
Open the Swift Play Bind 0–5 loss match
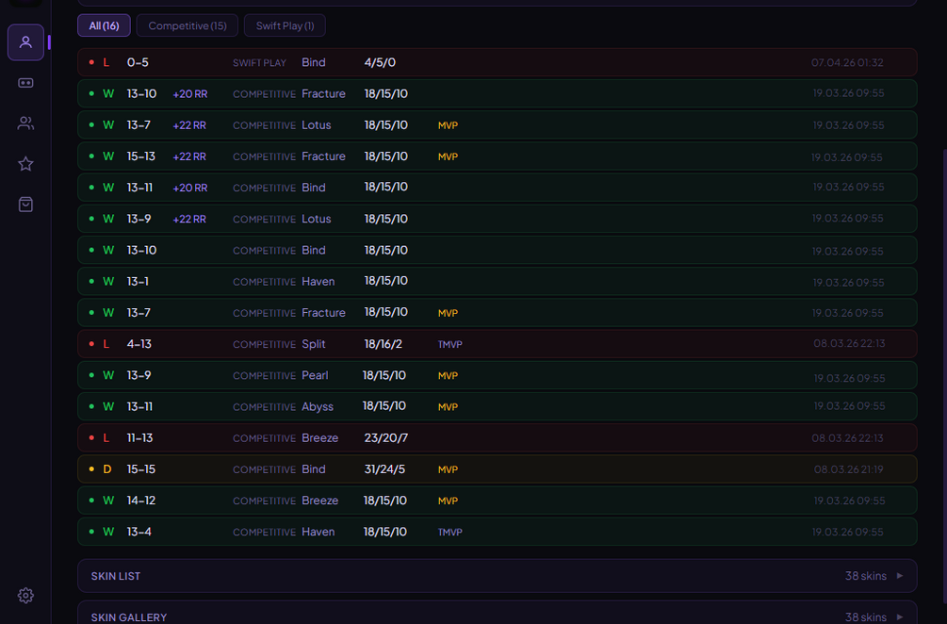[x=497, y=62]
